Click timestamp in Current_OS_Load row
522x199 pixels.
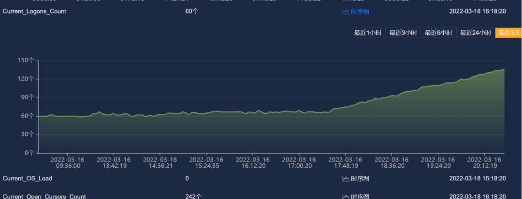[x=478, y=178]
